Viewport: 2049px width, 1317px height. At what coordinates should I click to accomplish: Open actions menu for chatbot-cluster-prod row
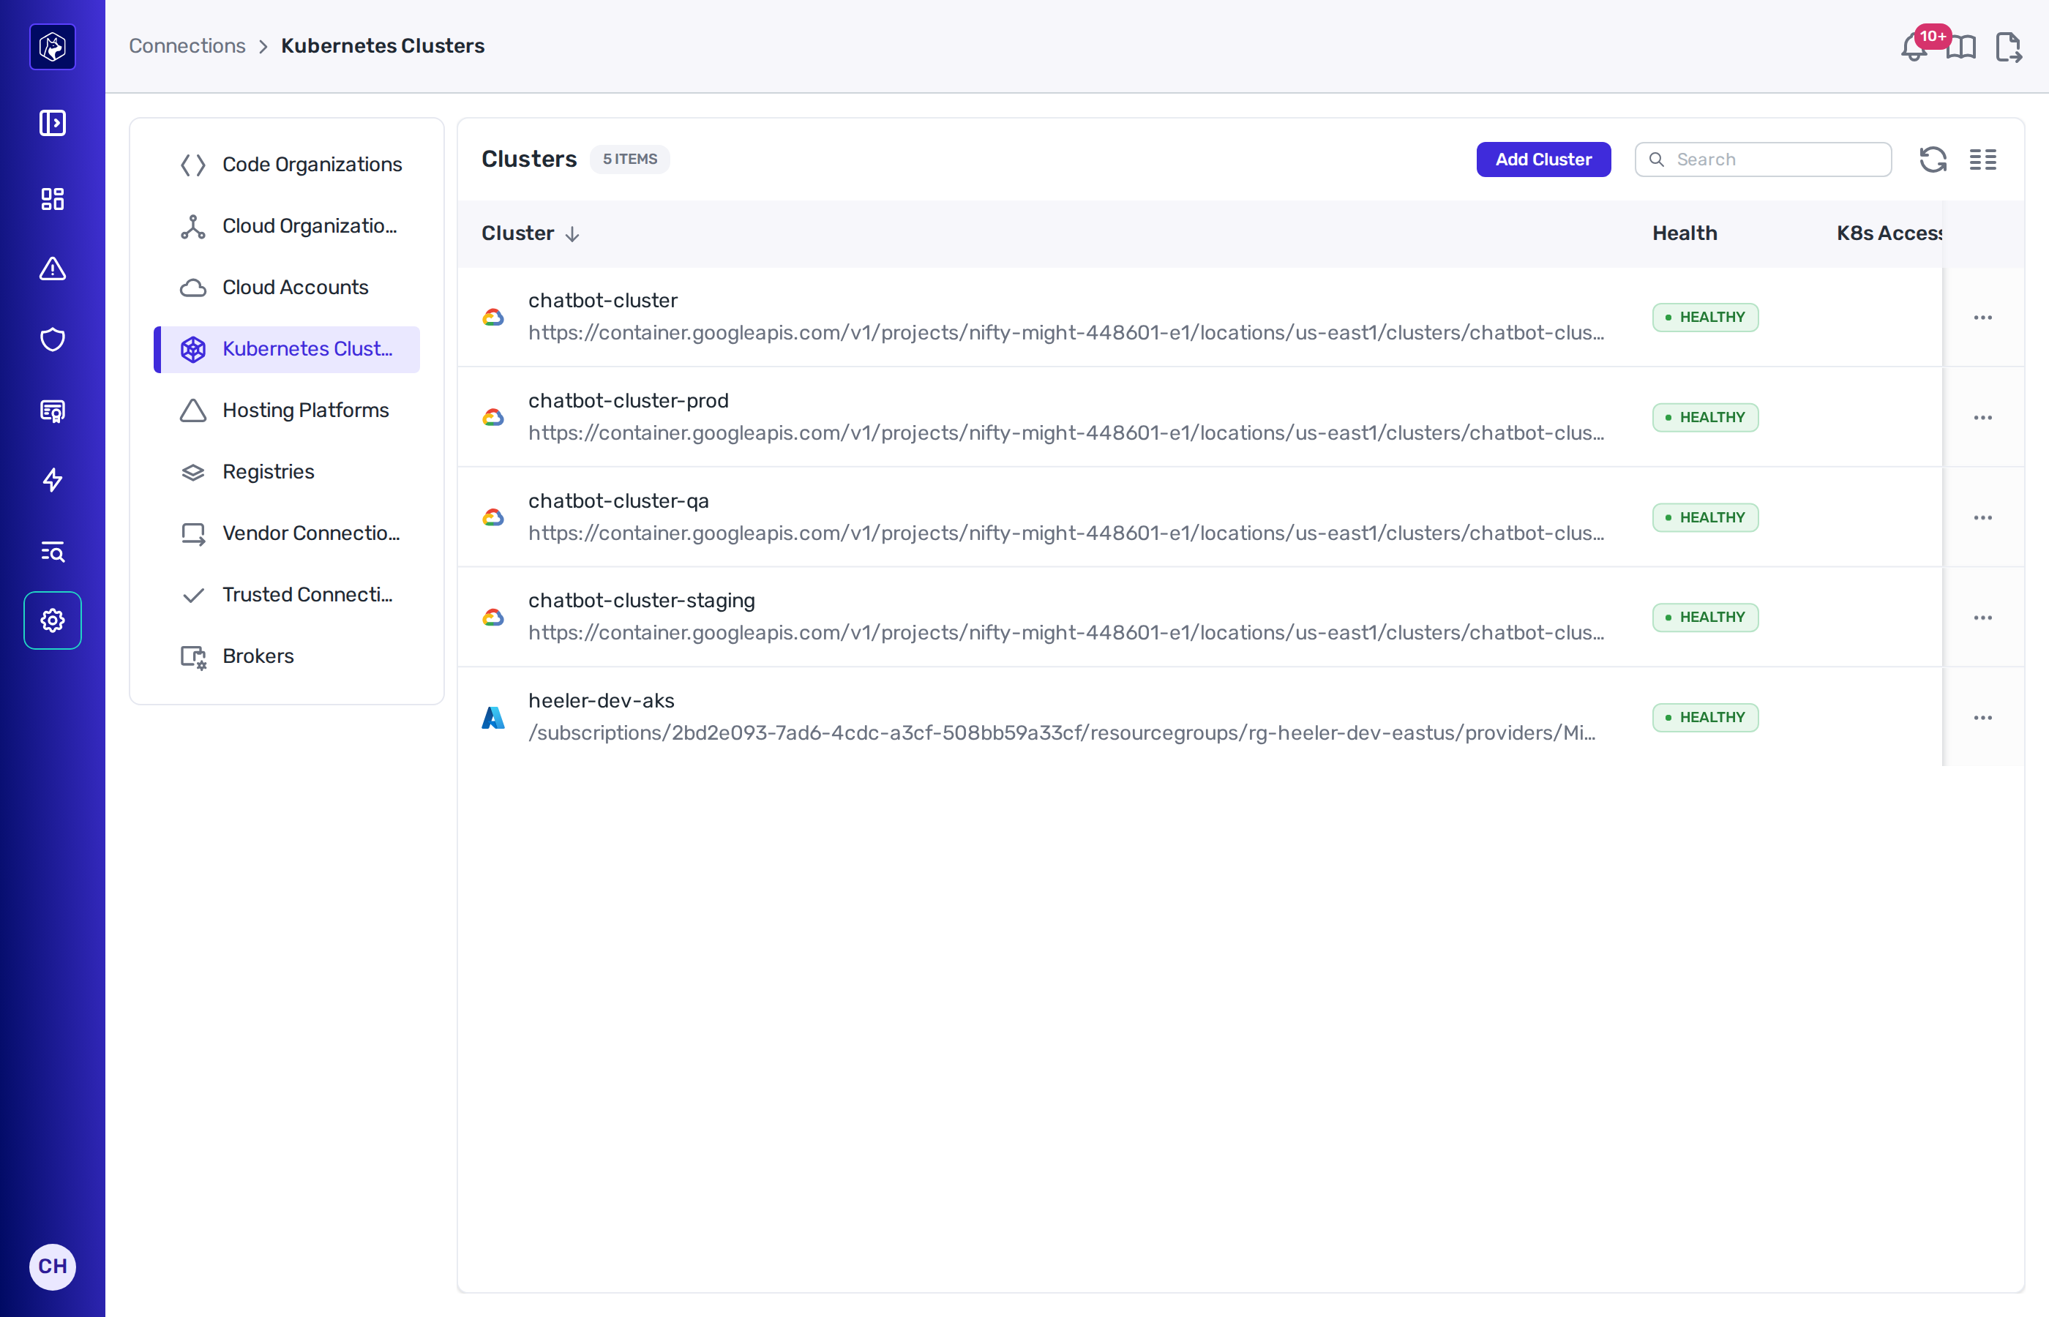click(1982, 417)
